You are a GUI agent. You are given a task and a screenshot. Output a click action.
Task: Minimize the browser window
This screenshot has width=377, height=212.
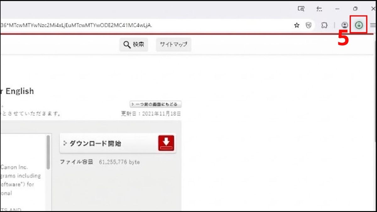point(337,9)
